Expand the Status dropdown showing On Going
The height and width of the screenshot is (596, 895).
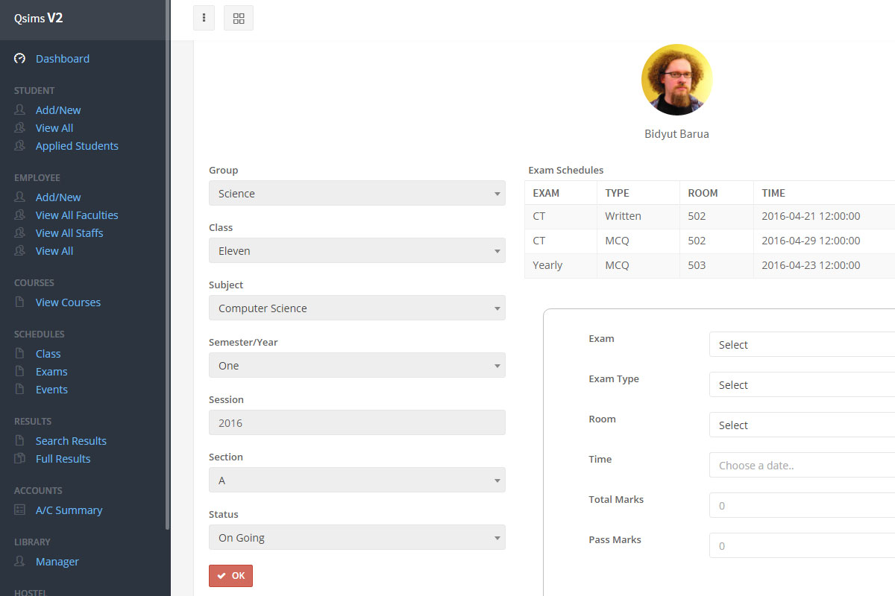(357, 538)
